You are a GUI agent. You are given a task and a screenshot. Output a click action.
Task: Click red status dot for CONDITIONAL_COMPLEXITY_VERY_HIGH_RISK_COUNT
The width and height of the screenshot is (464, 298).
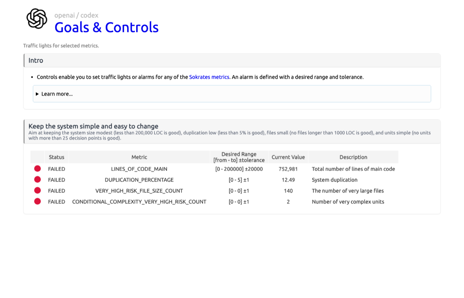click(37, 201)
